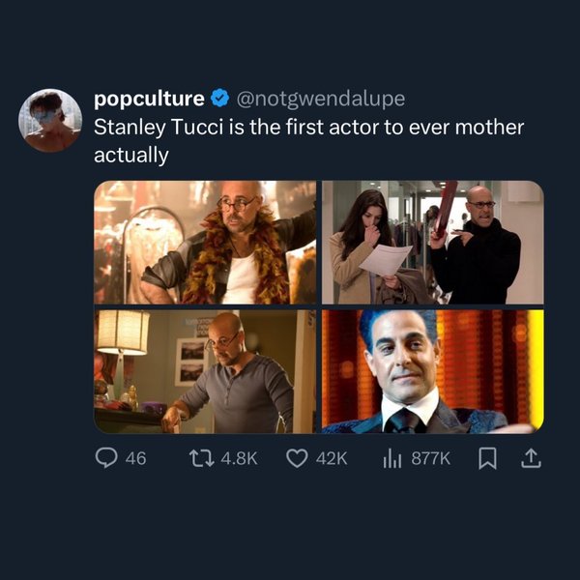Open the blue-haired man in suit photo

tap(432, 371)
